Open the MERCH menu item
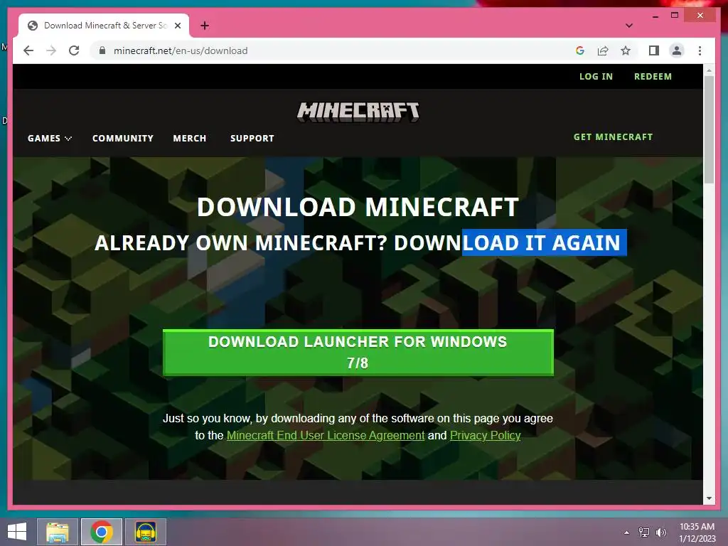The height and width of the screenshot is (546, 728). tap(189, 139)
